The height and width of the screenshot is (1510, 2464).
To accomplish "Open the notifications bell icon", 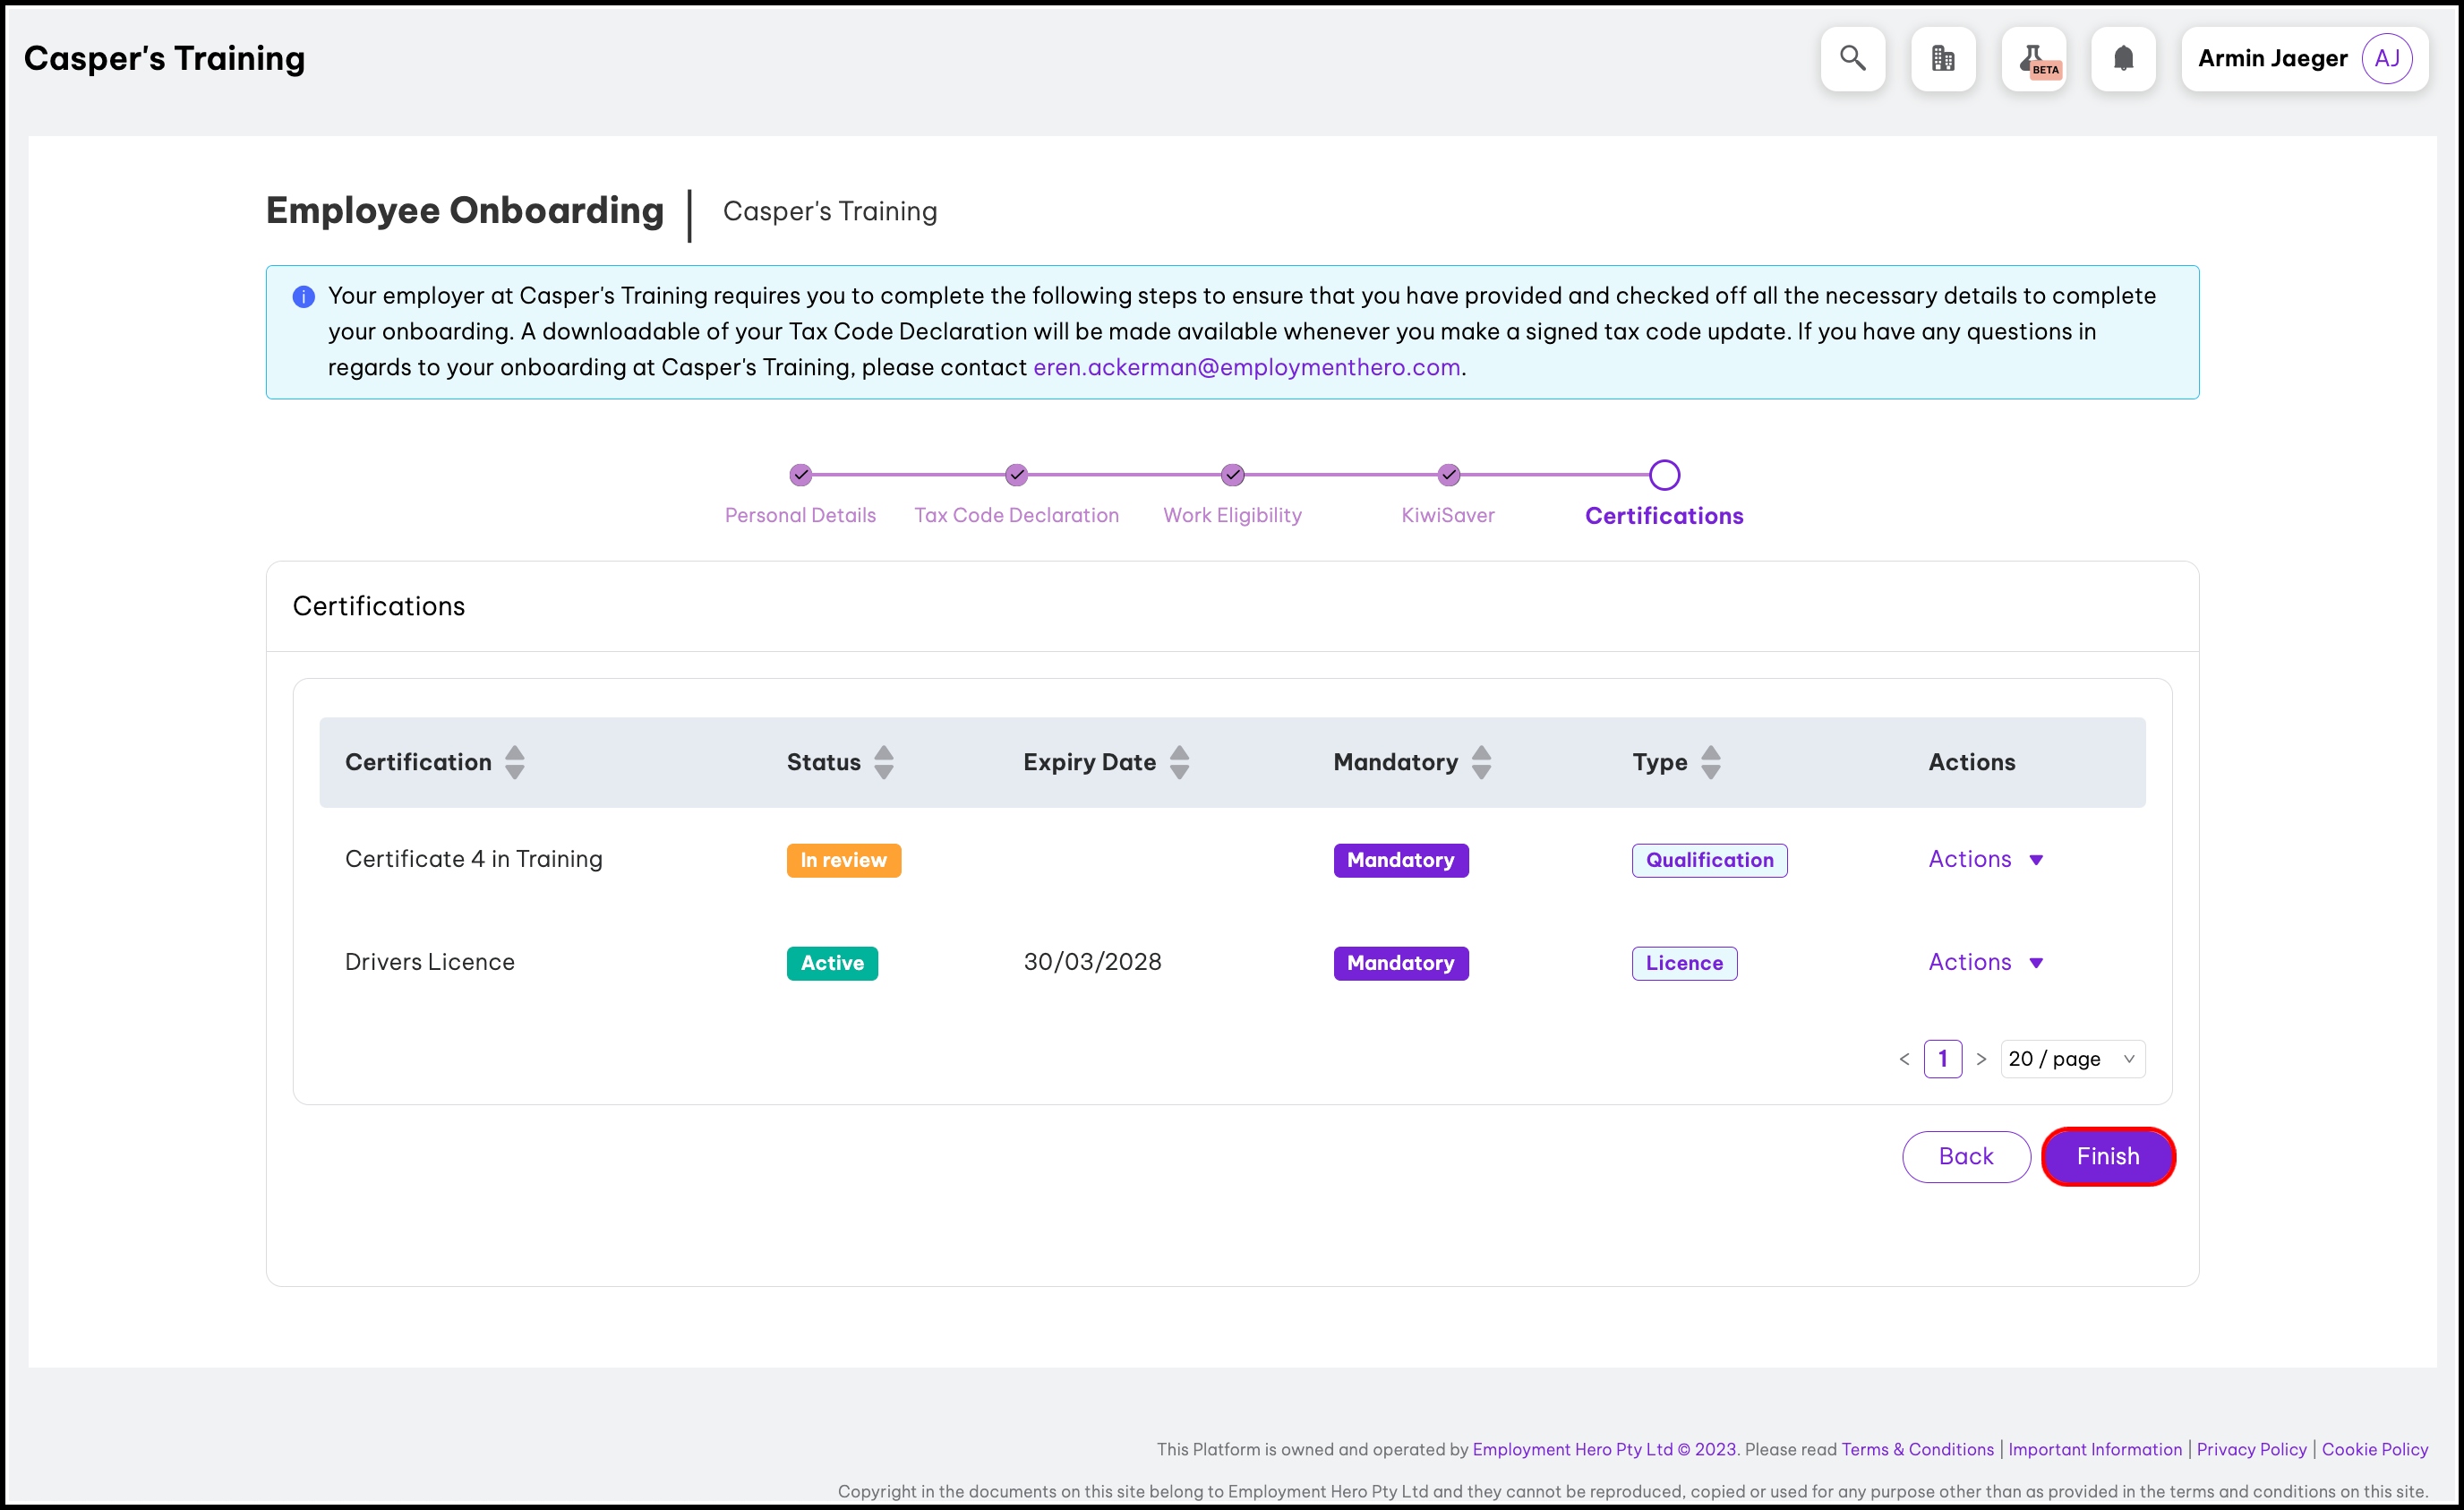I will (x=2123, y=59).
